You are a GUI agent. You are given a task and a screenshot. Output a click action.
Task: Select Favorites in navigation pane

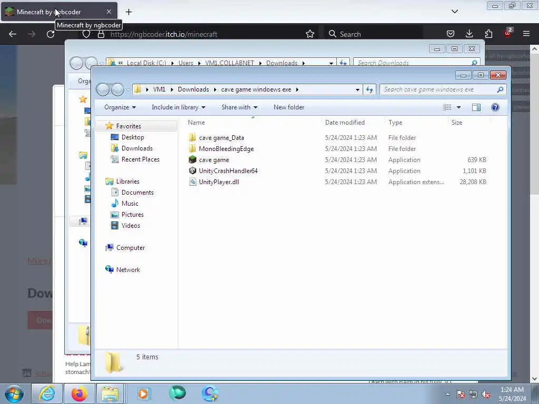pyautogui.click(x=128, y=126)
